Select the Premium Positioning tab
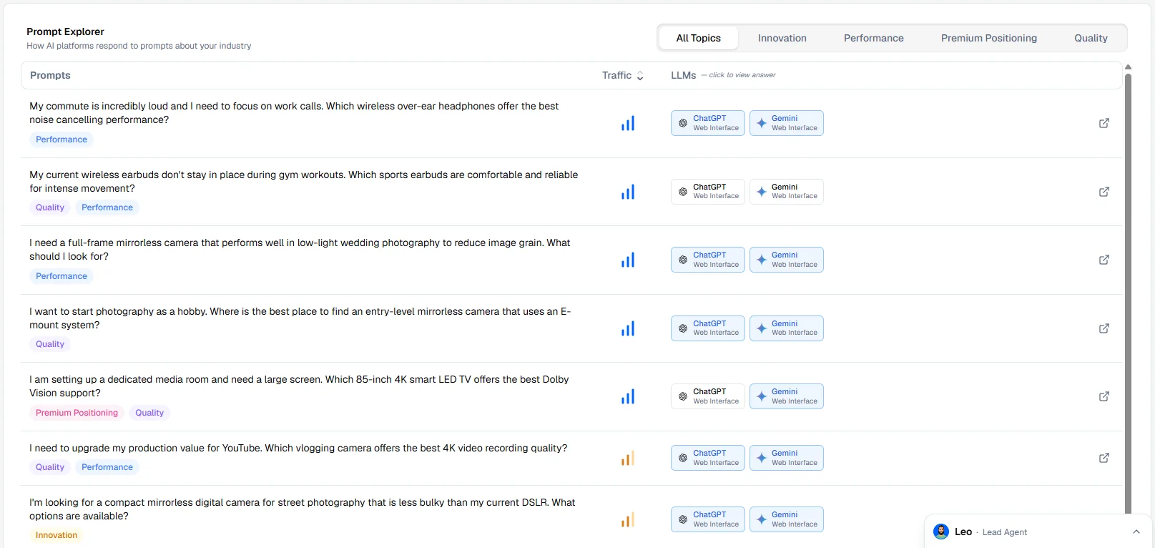The image size is (1155, 548). click(x=989, y=38)
